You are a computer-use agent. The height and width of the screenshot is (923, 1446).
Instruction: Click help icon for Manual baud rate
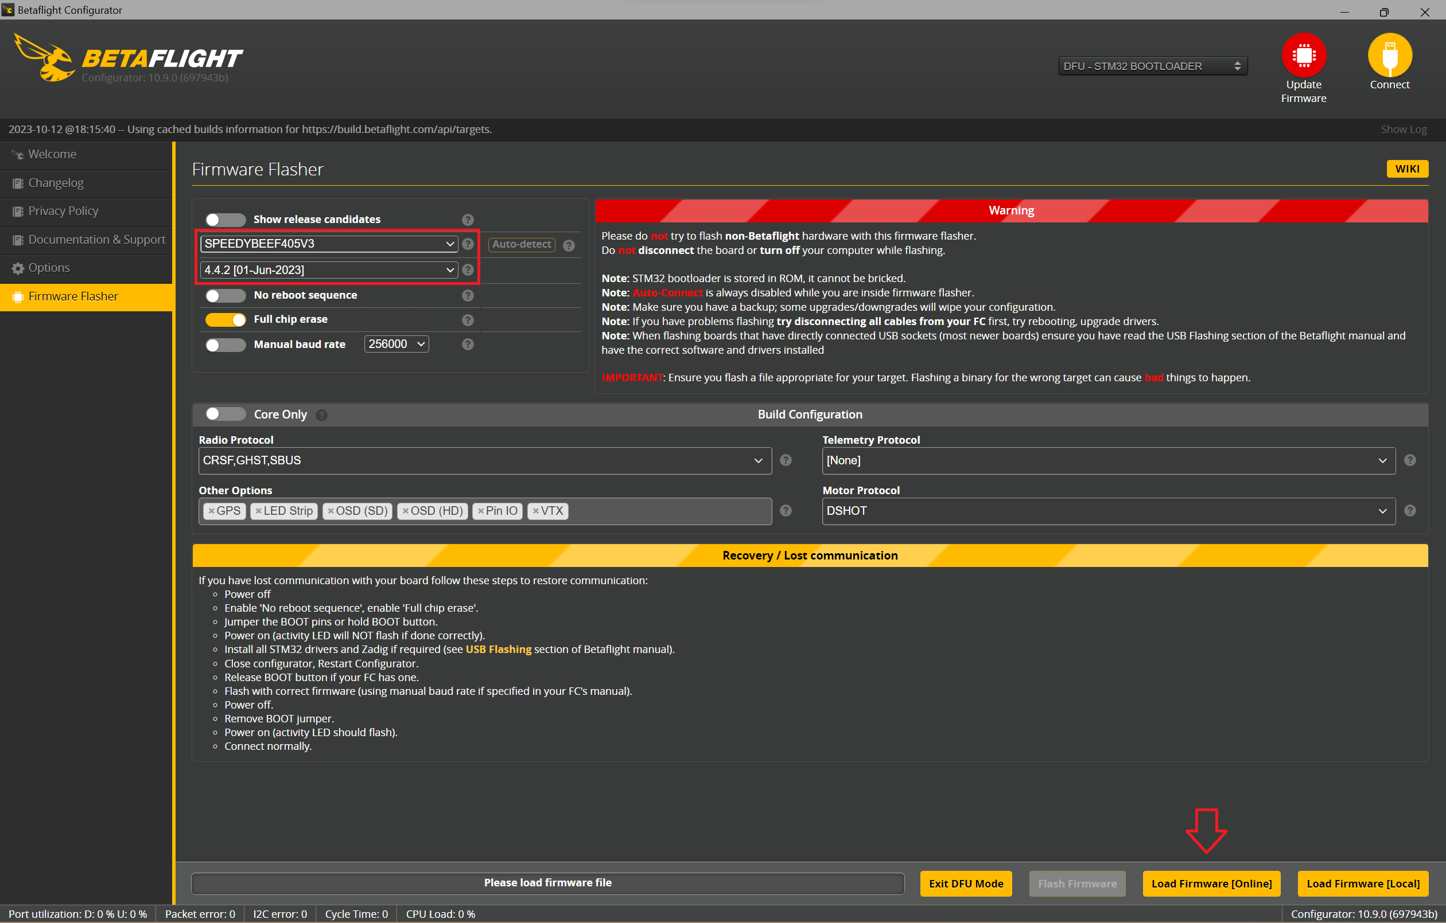[x=468, y=345]
